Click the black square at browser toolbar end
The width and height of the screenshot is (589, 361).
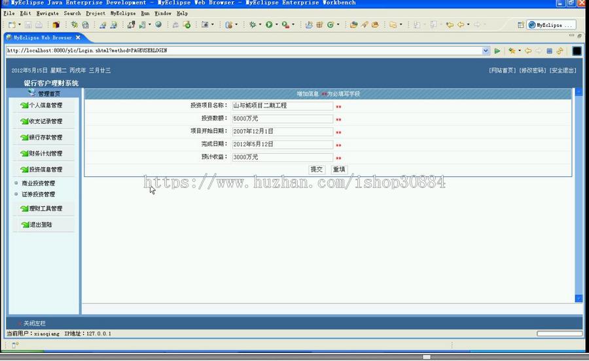pos(577,50)
